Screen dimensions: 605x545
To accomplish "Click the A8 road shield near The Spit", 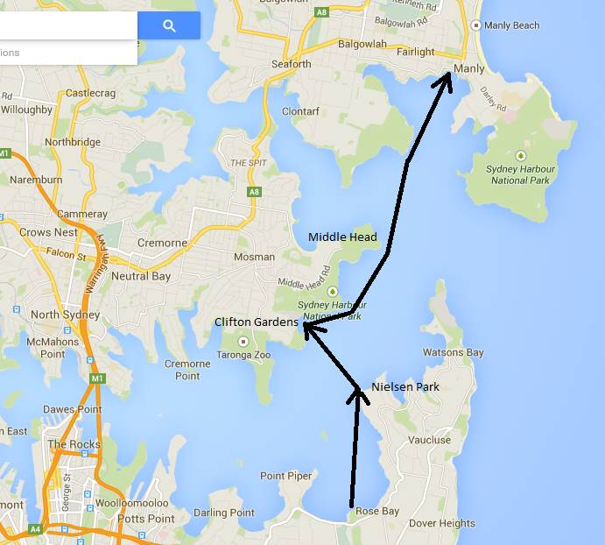I will pos(254,192).
